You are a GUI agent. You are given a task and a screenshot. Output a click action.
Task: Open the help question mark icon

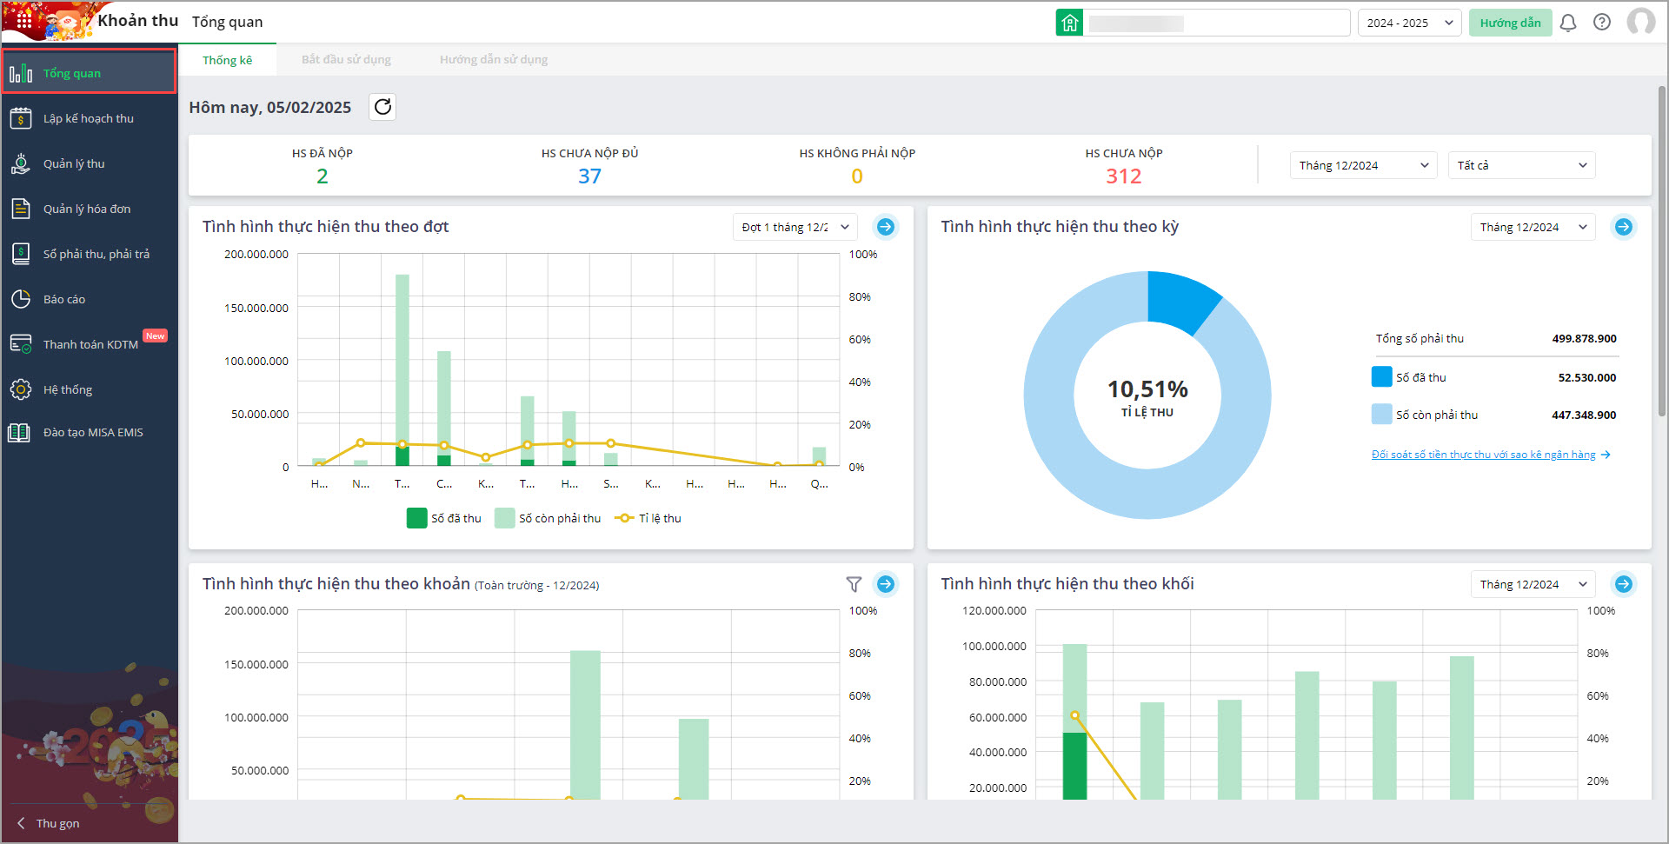[1601, 23]
